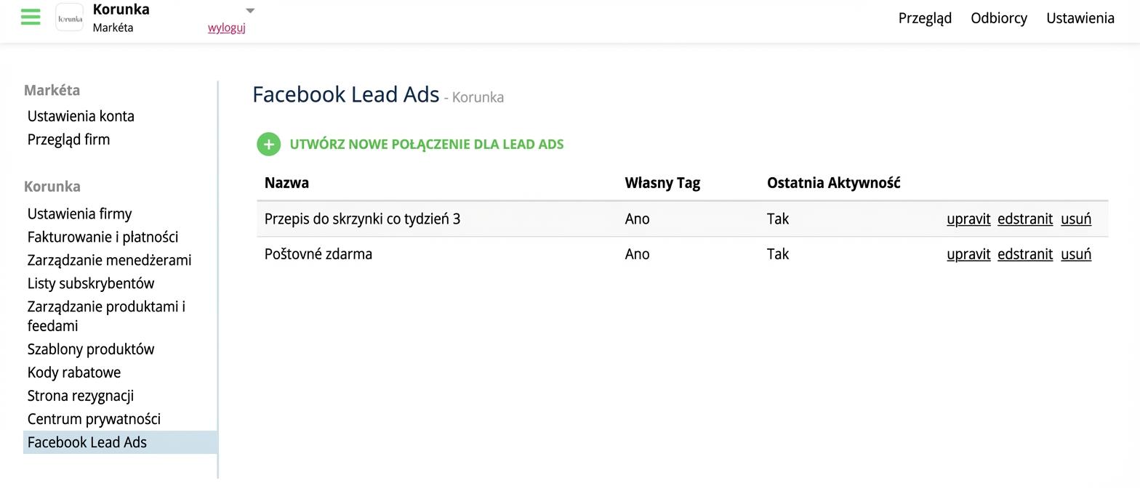Open Szablony produktów
Image resolution: width=1140 pixels, height=488 pixels.
[91, 349]
